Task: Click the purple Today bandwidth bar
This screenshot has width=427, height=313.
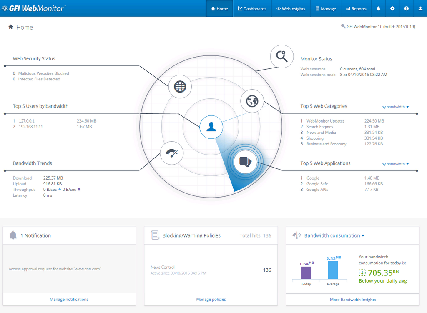Action: click(x=306, y=273)
